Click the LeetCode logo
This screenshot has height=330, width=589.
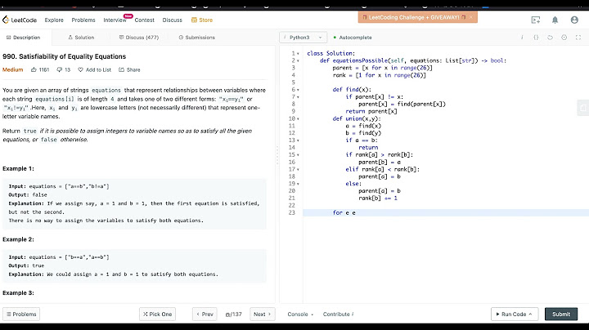[x=20, y=20]
